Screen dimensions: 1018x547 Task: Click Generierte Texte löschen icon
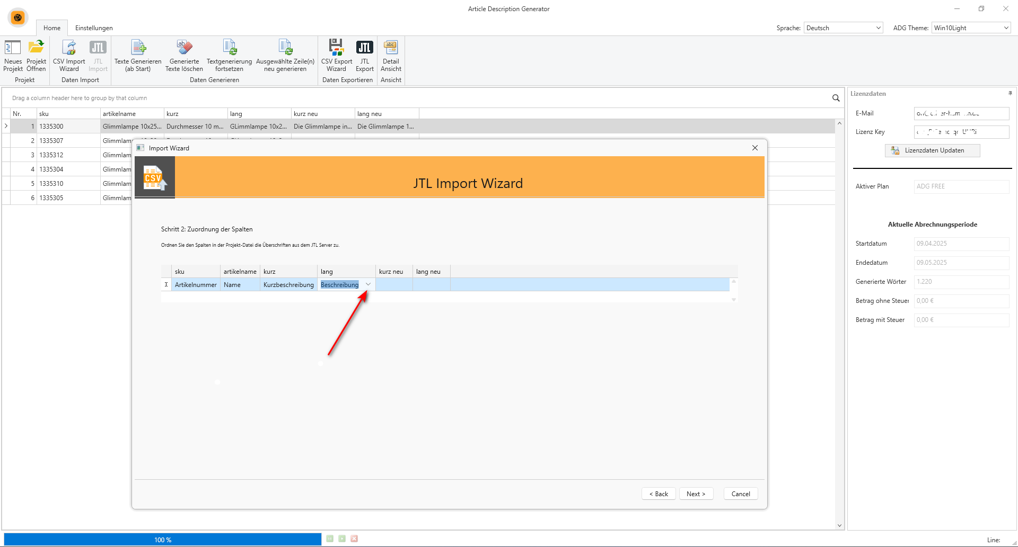[x=184, y=55]
